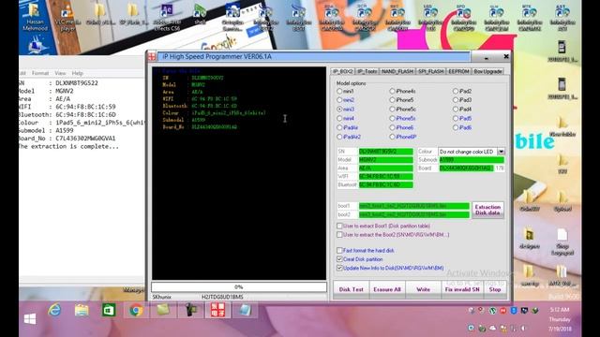The height and width of the screenshot is (337, 600).
Task: Open File Explorer from taskbar
Action: [82, 310]
